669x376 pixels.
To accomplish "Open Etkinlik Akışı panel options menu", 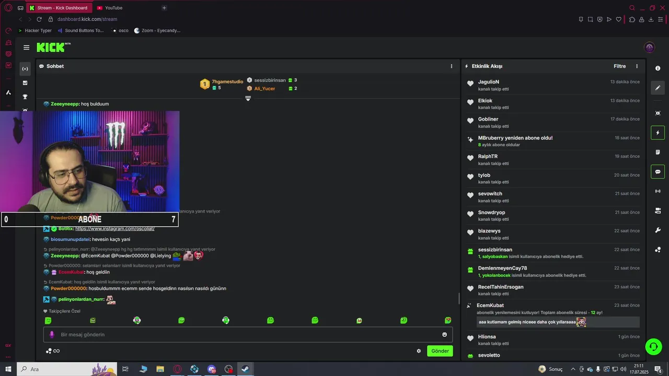I will click(x=637, y=66).
